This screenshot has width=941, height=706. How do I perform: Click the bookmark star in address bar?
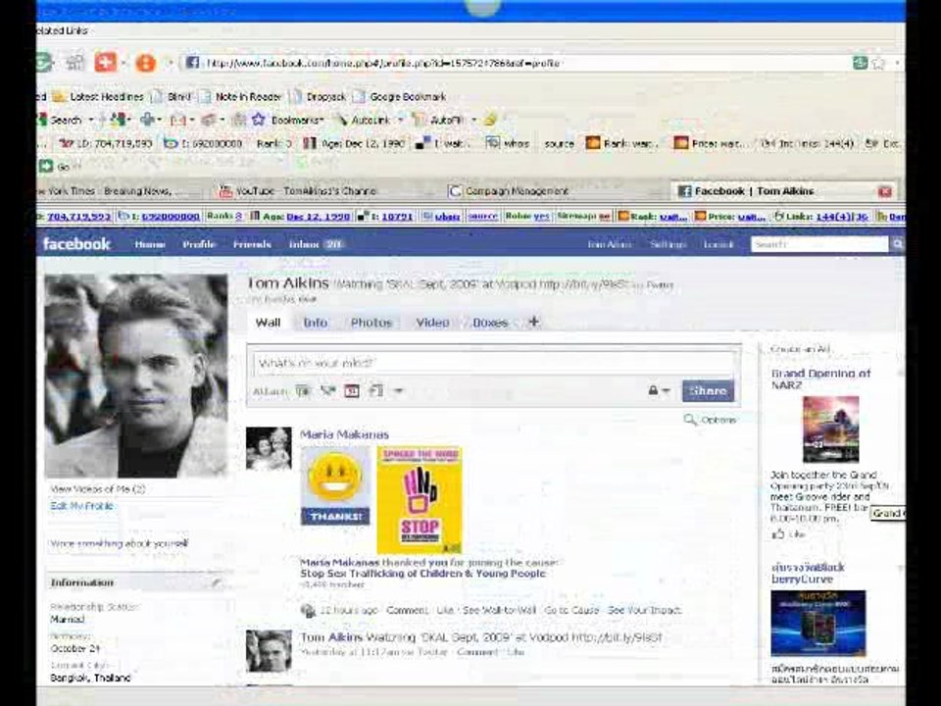point(878,63)
